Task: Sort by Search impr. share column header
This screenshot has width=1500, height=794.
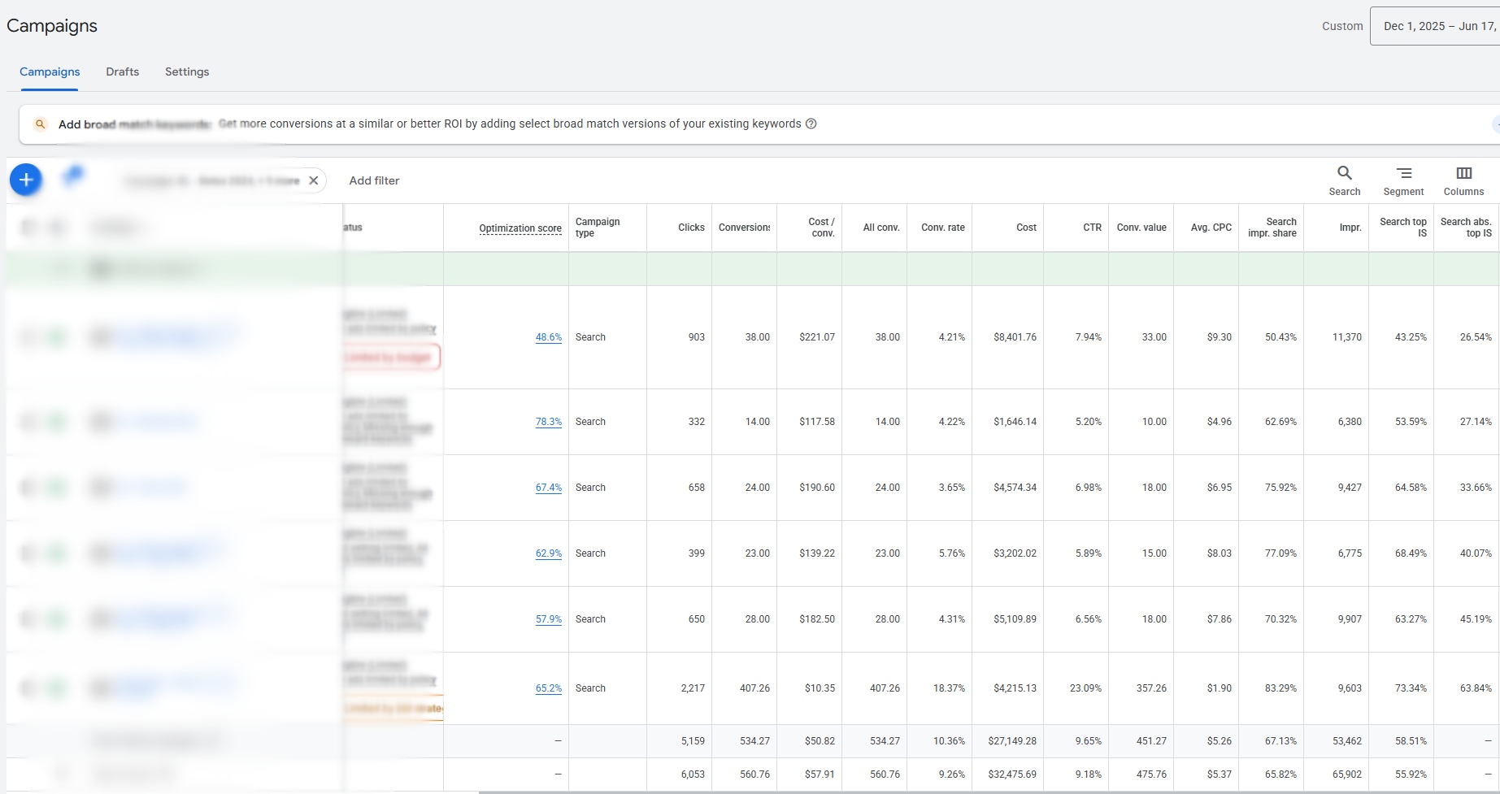Action: [1272, 228]
